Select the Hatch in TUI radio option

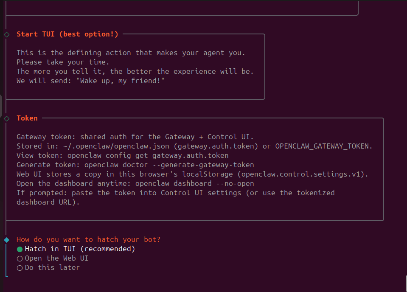[x=20, y=249]
